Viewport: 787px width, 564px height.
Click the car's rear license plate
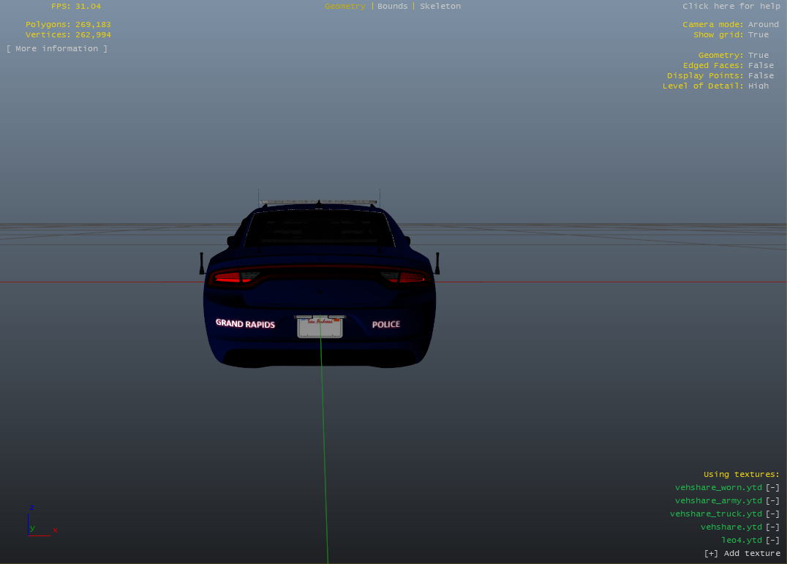pos(320,327)
